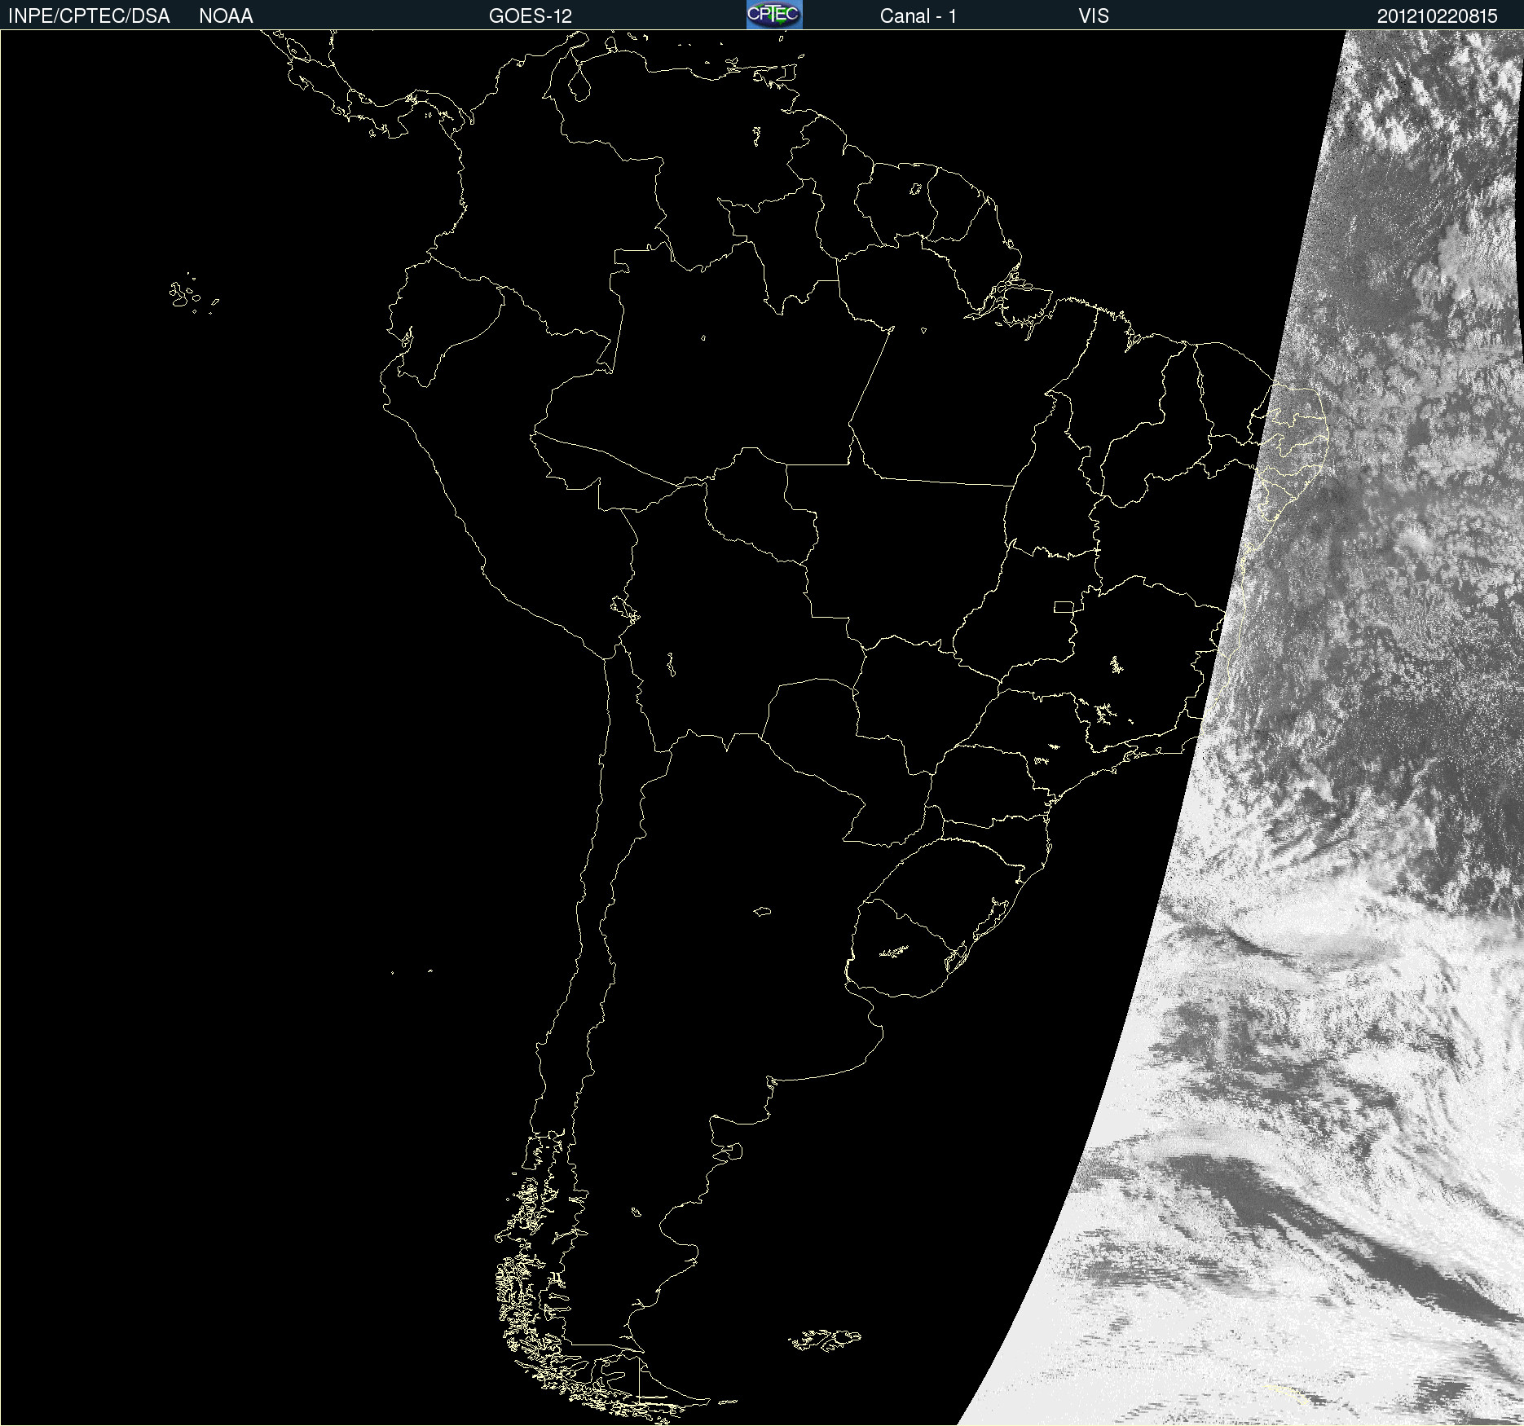The height and width of the screenshot is (1426, 1524).
Task: Click the CPTEC logo in header
Action: pos(774,15)
